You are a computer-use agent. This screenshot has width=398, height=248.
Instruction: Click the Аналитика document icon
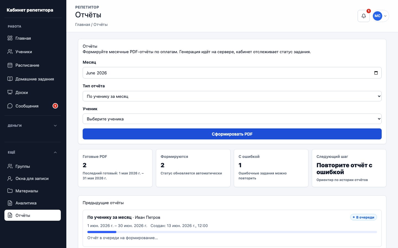pos(10,203)
